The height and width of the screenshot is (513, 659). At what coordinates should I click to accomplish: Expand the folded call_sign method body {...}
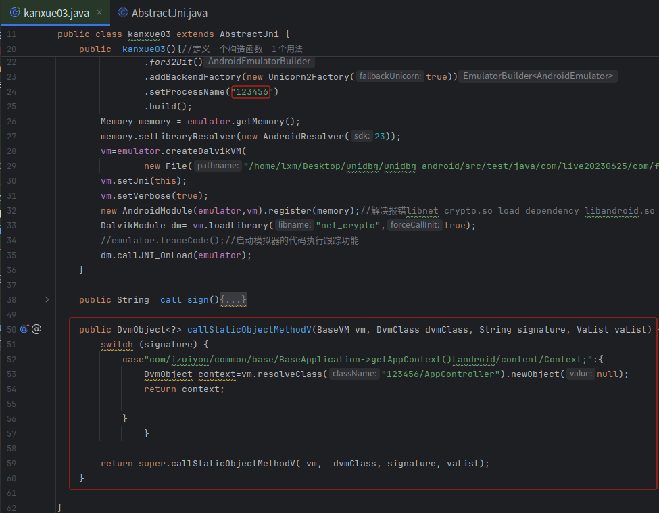pyautogui.click(x=232, y=299)
